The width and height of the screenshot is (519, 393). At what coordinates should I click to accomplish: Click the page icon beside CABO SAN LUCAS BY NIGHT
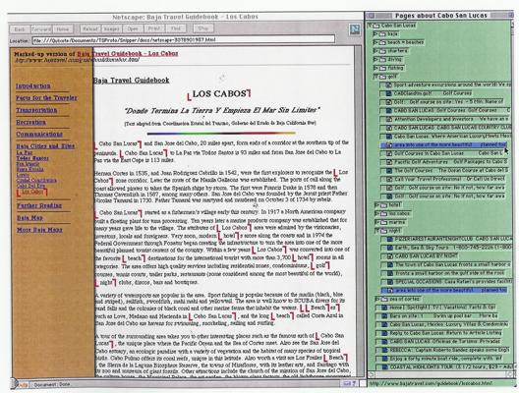[x=389, y=256]
